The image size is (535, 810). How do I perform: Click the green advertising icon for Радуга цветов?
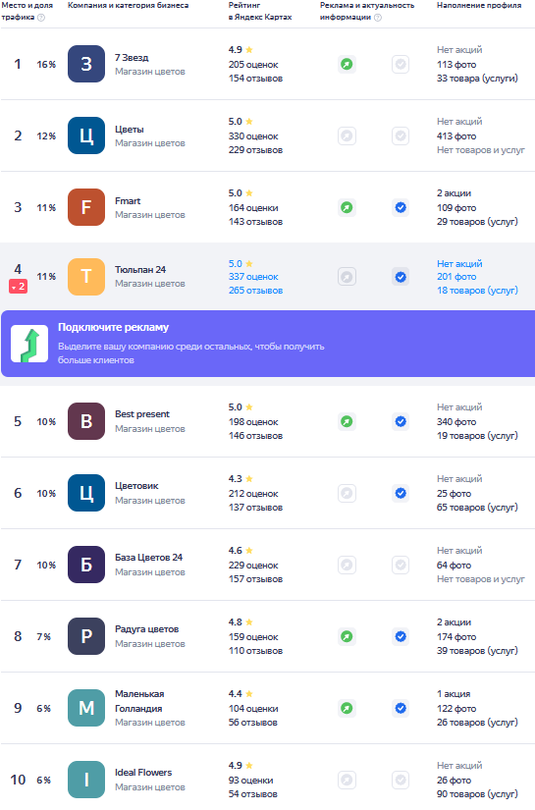[348, 636]
